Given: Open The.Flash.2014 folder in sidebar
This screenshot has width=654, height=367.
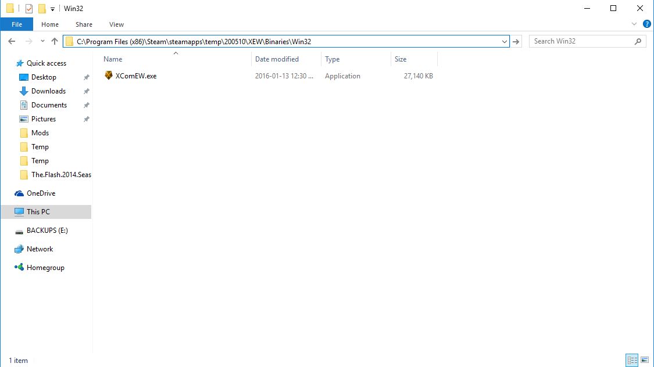Looking at the screenshot, I should pos(61,175).
